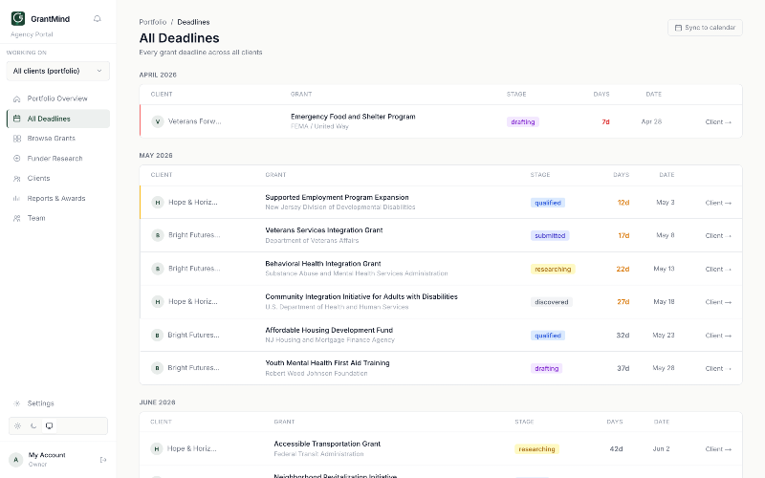Click the Portfolio breadcrumb link
This screenshot has height=478, width=765.
click(x=153, y=22)
